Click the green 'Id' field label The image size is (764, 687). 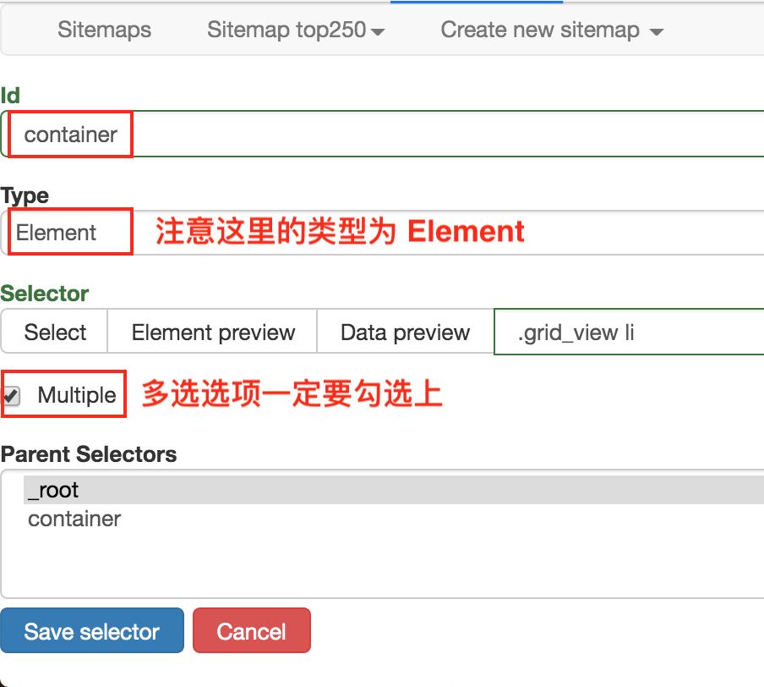10,96
